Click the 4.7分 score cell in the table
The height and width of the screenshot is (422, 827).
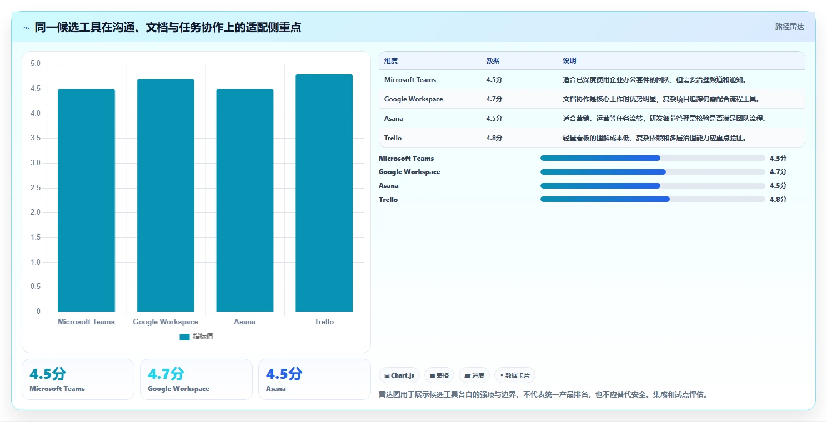[x=494, y=99]
